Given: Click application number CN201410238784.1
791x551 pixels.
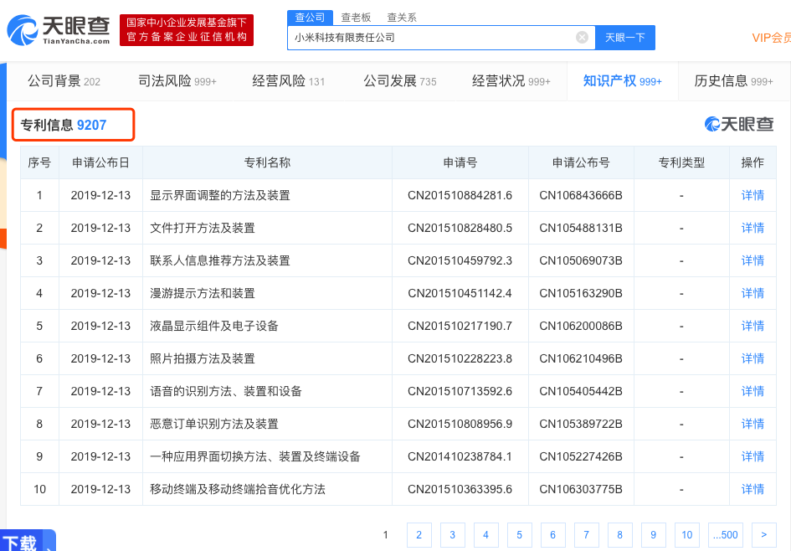Looking at the screenshot, I should point(460,456).
